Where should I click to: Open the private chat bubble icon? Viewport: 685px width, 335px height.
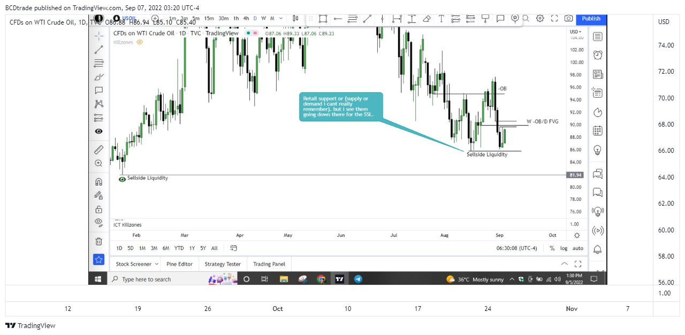point(598,192)
